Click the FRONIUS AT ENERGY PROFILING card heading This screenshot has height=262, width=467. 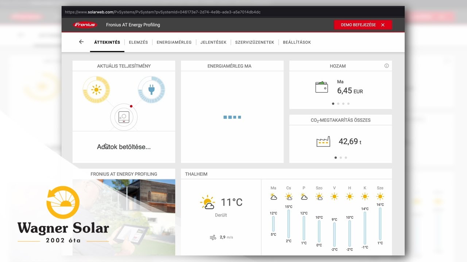[x=124, y=174]
